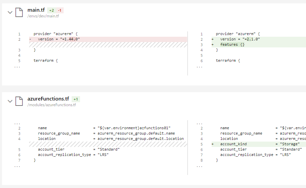The height and width of the screenshot is (188, 306).
Task: Click right account_replication_type = "LRS" line
Action: click(255, 155)
